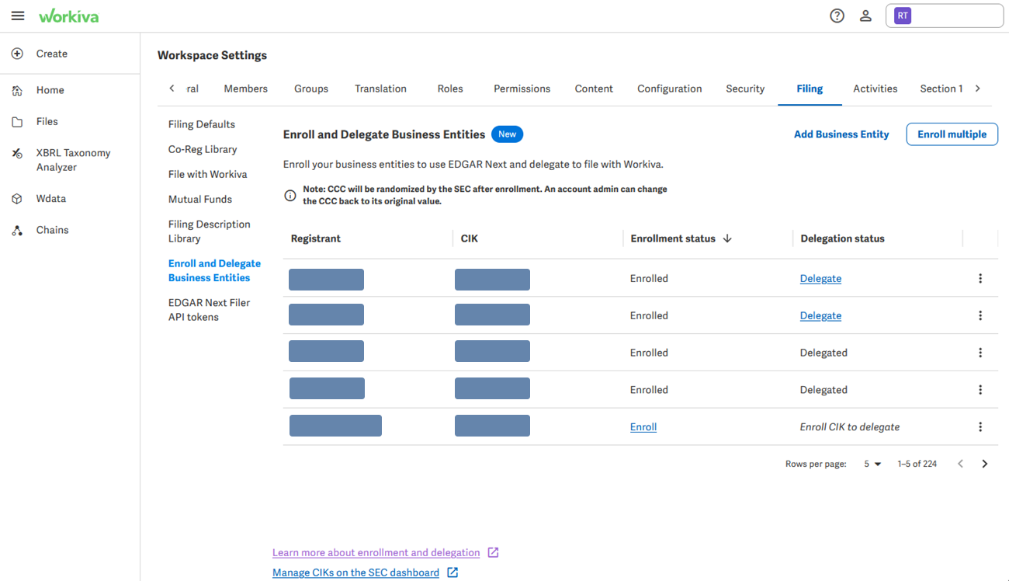Open EDGAR Next Filer API tokens
This screenshot has height=581, width=1009.
[210, 310]
